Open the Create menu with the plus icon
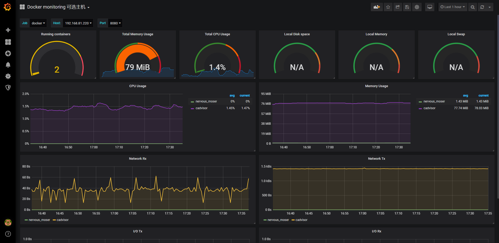 tap(8, 30)
